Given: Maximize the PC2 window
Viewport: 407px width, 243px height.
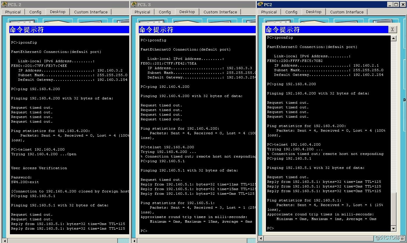Looking at the screenshot, I should click(396, 4).
